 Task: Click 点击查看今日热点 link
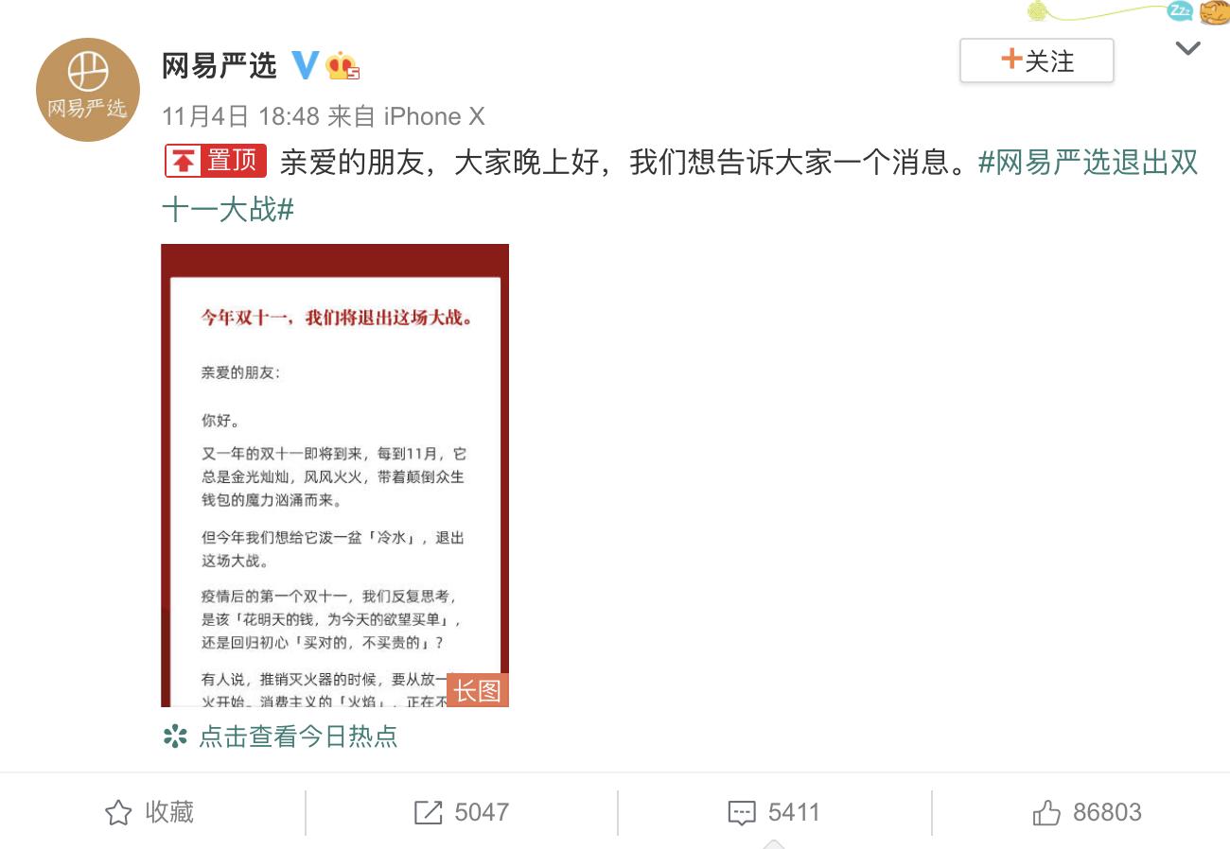click(298, 736)
